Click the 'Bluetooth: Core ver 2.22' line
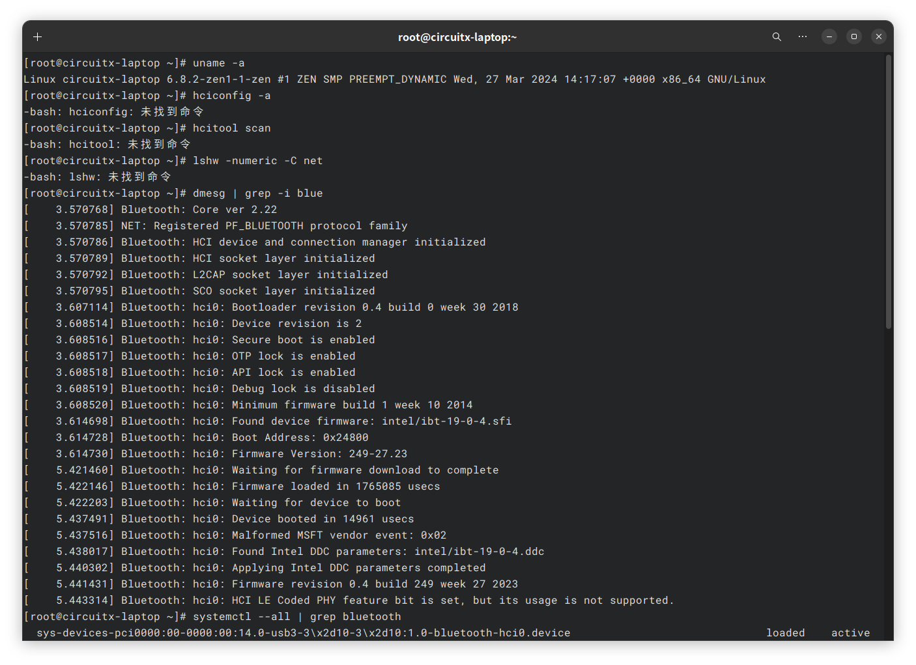916x665 pixels. tap(199, 210)
